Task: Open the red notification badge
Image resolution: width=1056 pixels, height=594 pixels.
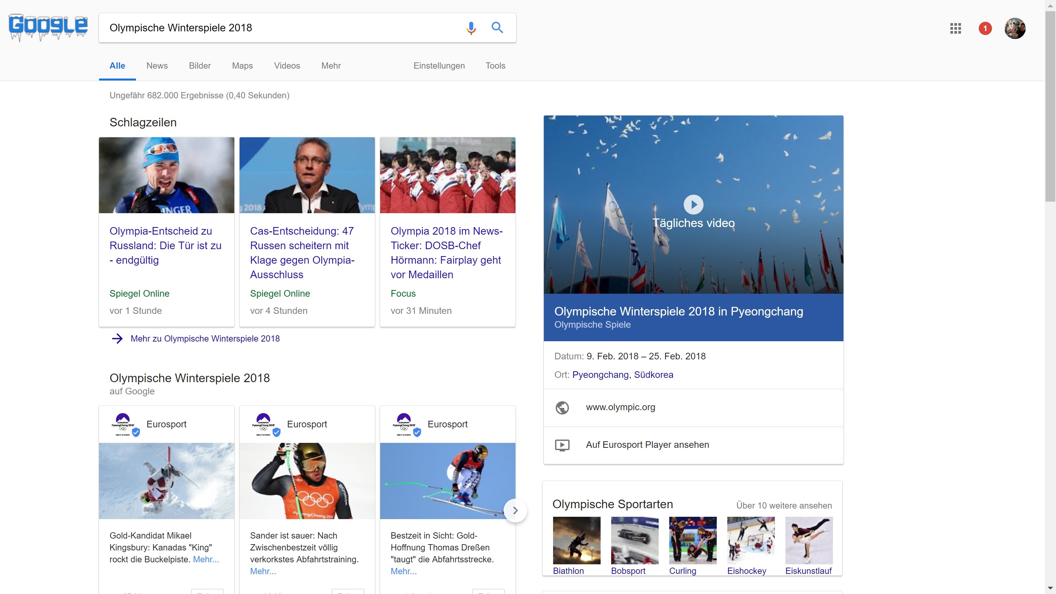Action: point(985,28)
